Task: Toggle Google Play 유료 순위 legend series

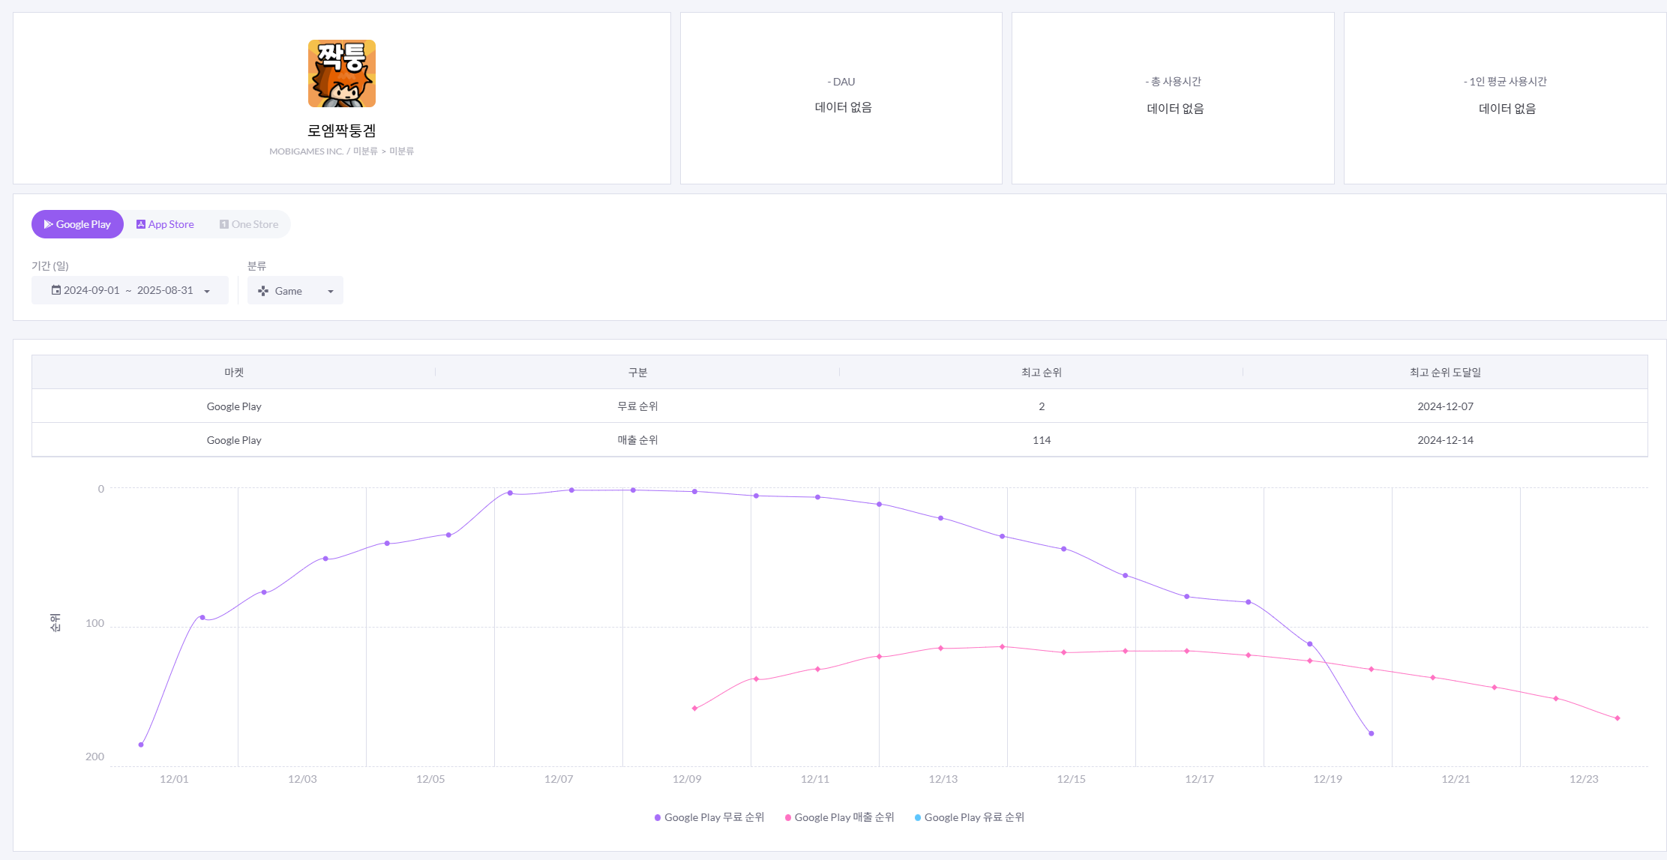Action: [970, 817]
